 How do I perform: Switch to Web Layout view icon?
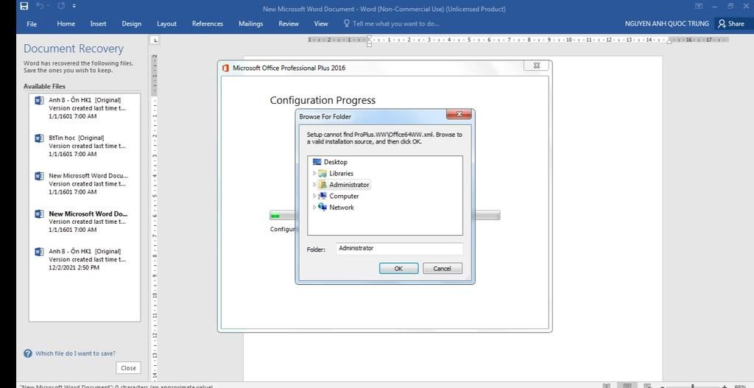[x=648, y=386]
